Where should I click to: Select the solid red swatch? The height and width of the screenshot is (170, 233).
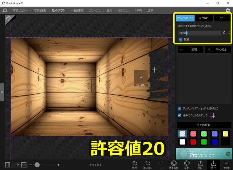193,142
